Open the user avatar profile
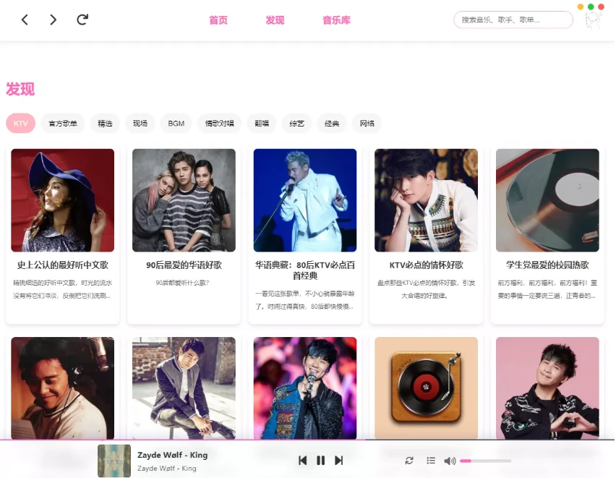This screenshot has height=478, width=616. coord(594,22)
